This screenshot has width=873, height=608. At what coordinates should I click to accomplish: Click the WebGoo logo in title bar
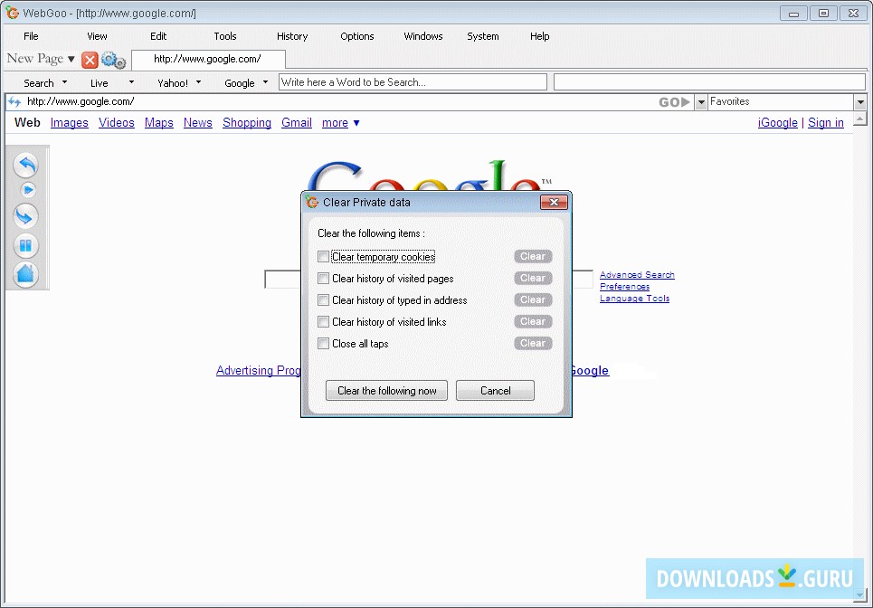13,13
